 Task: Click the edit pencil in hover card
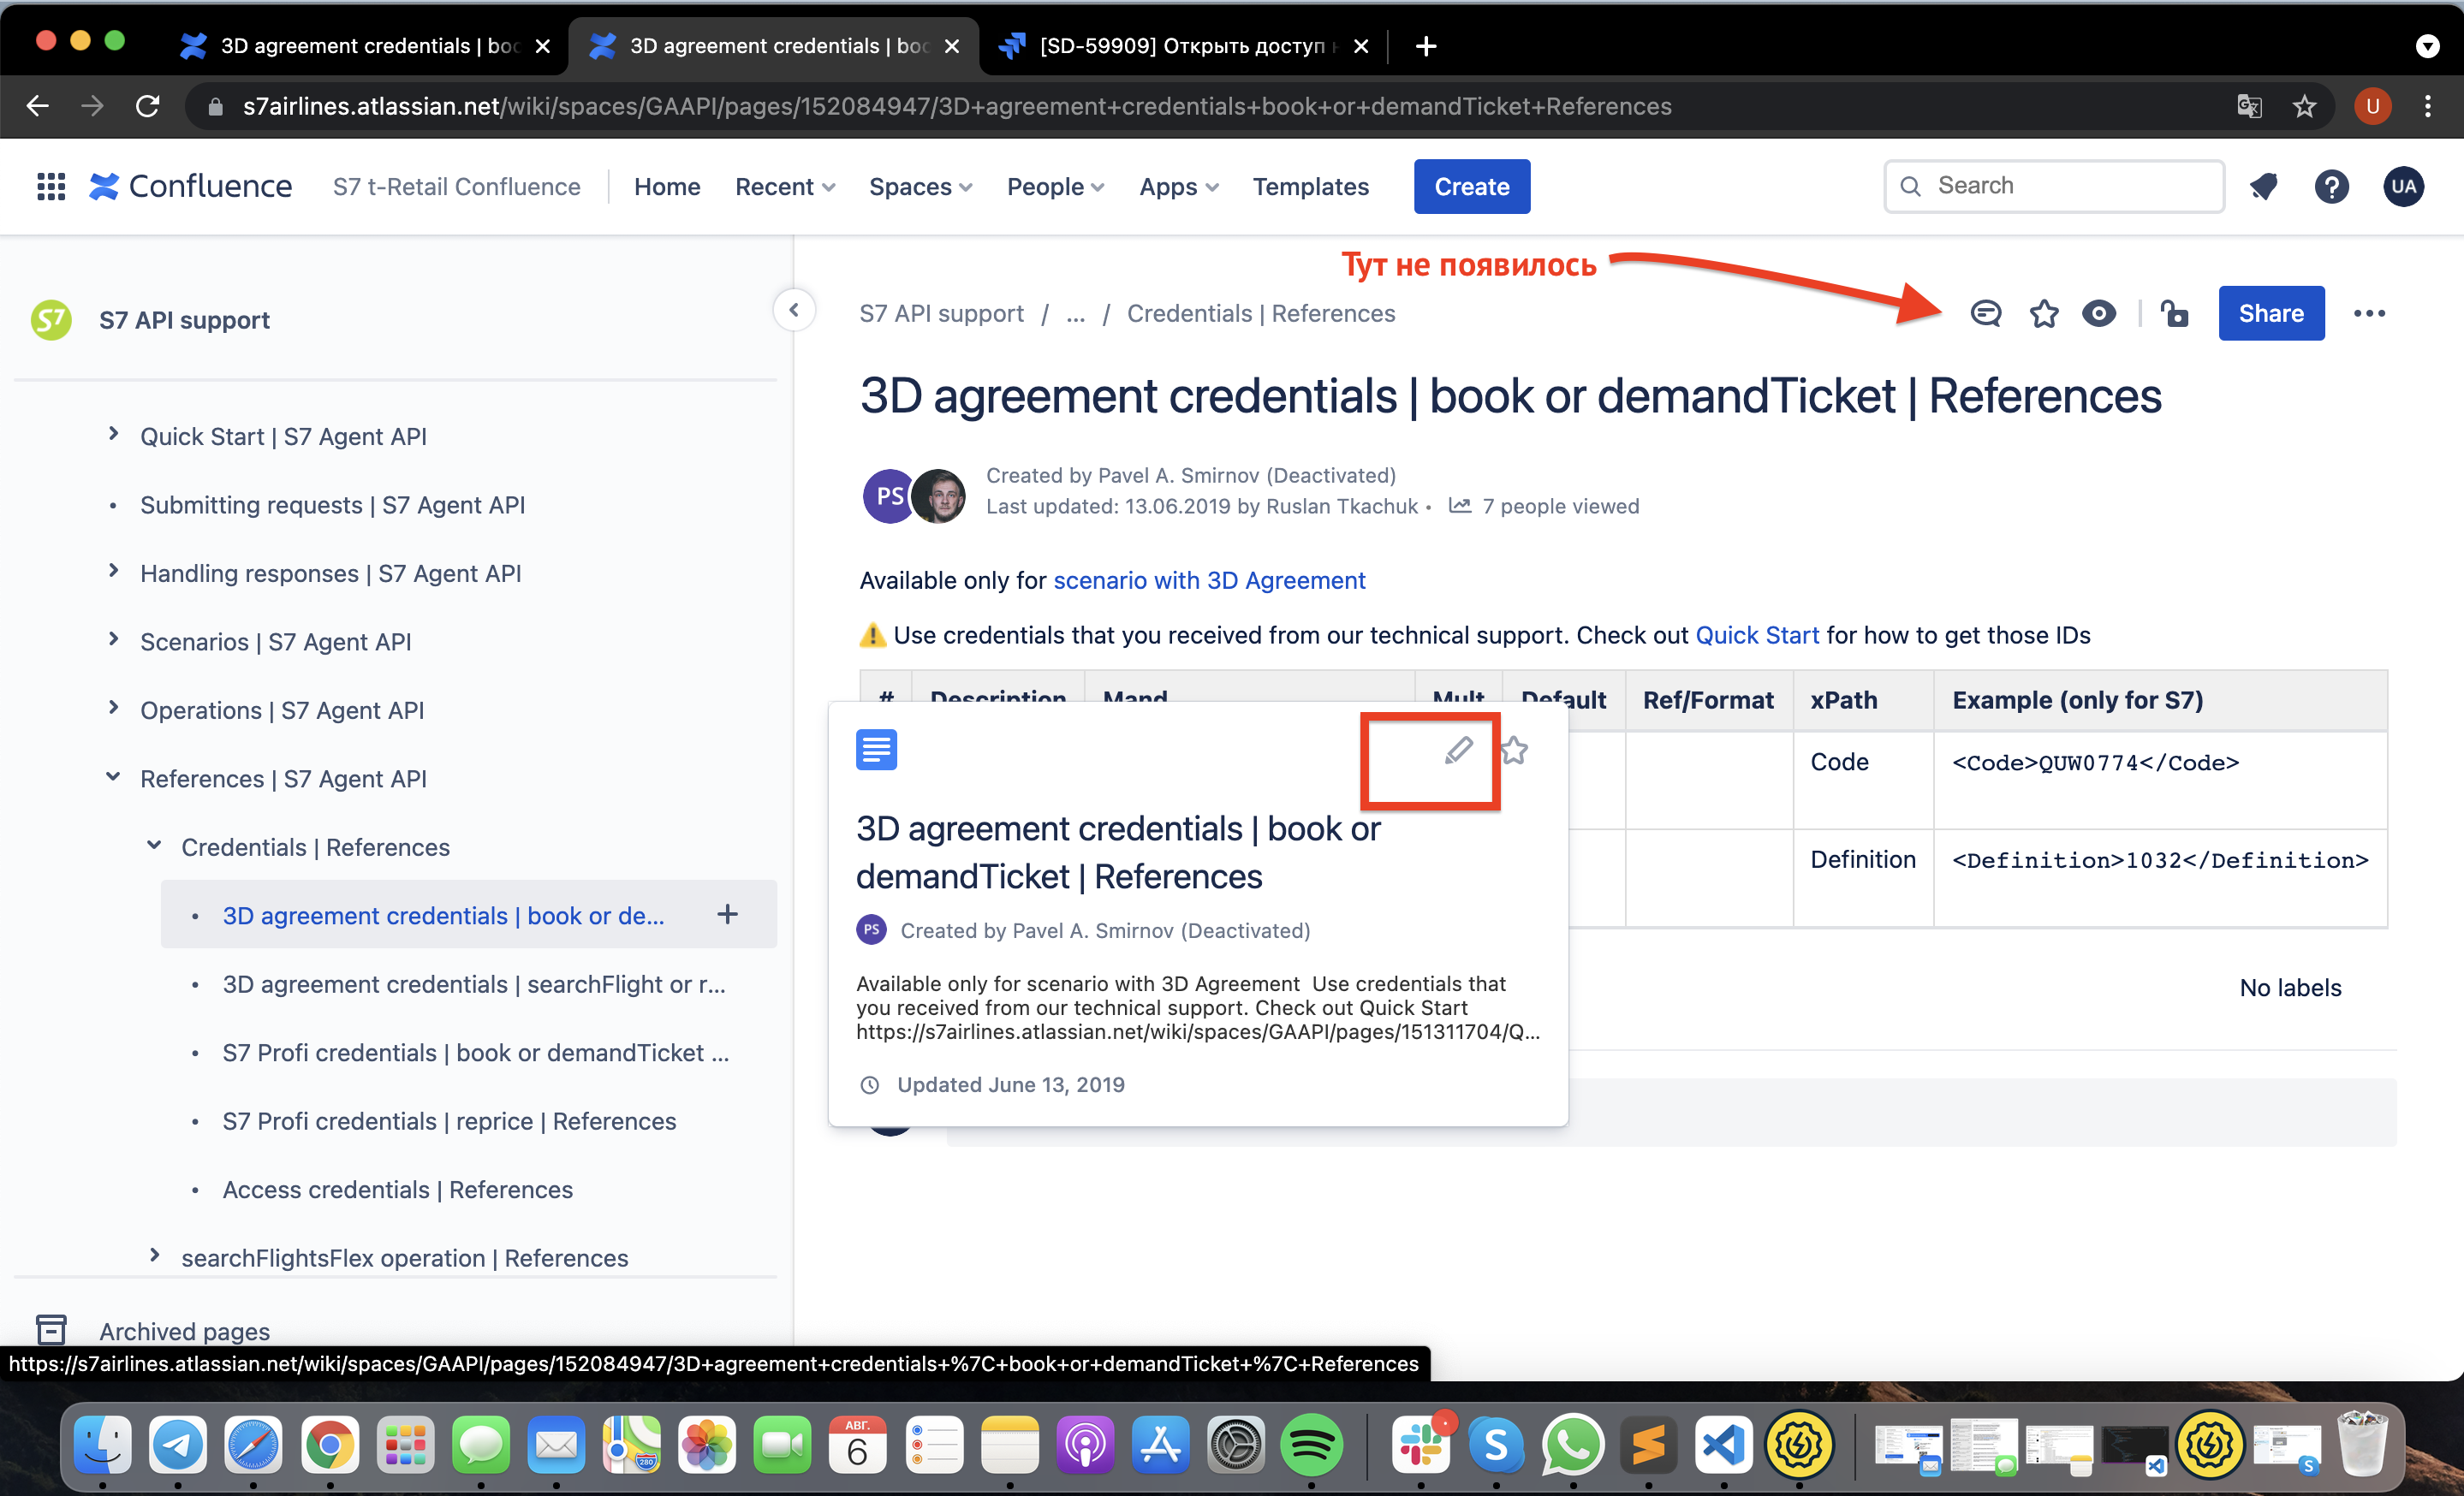tap(1459, 750)
